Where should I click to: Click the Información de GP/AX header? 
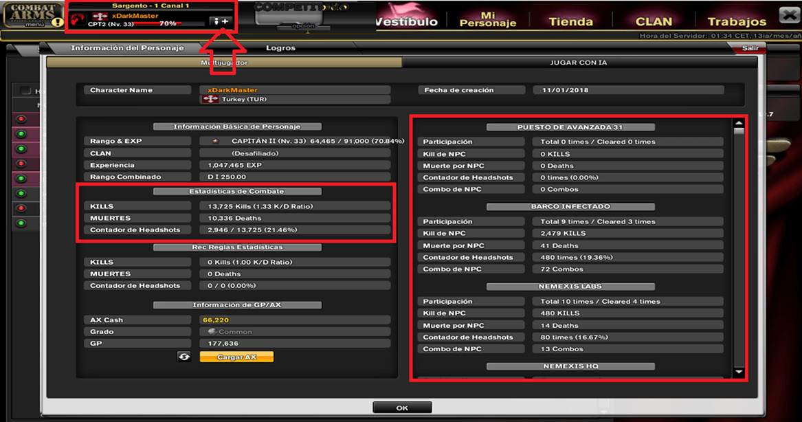click(237, 305)
